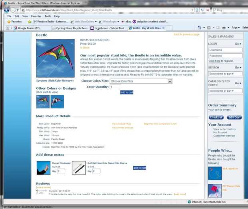The height and width of the screenshot is (209, 248).
Task: Open the Tools menu
Action: tap(48, 16)
